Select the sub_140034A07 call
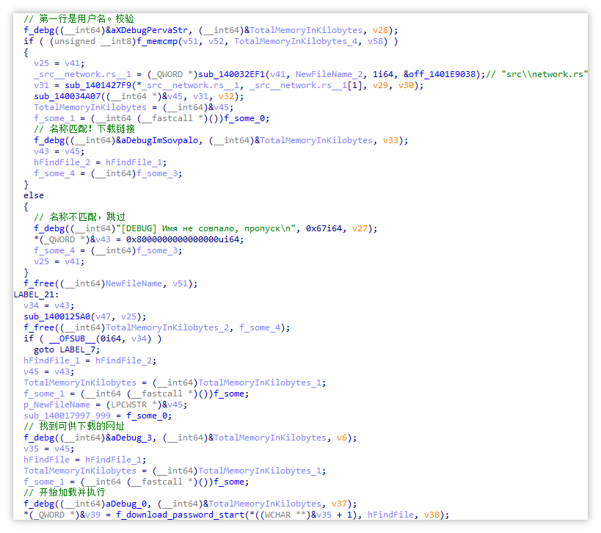Viewport: 601px width, 533px height. (x=67, y=97)
